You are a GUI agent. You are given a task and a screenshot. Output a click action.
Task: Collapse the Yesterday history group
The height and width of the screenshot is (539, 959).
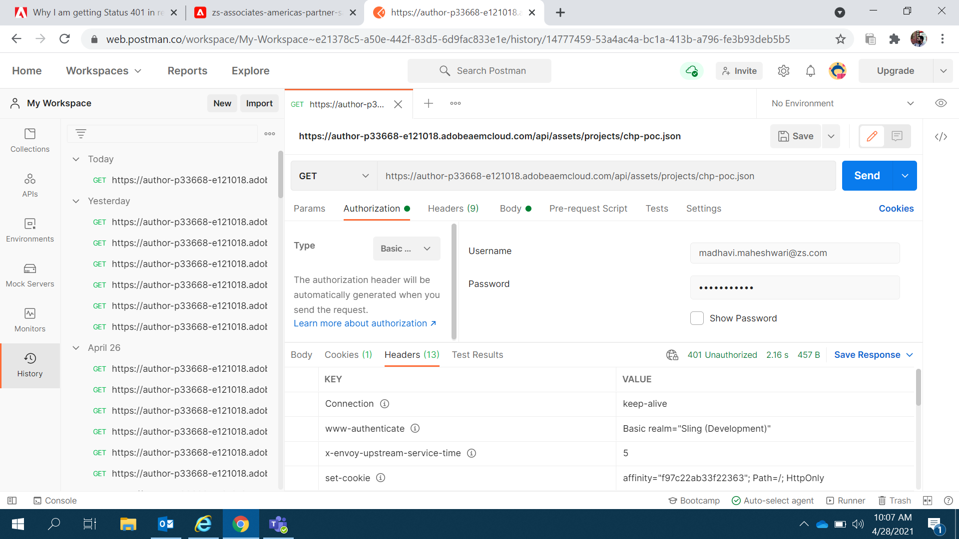click(x=76, y=201)
